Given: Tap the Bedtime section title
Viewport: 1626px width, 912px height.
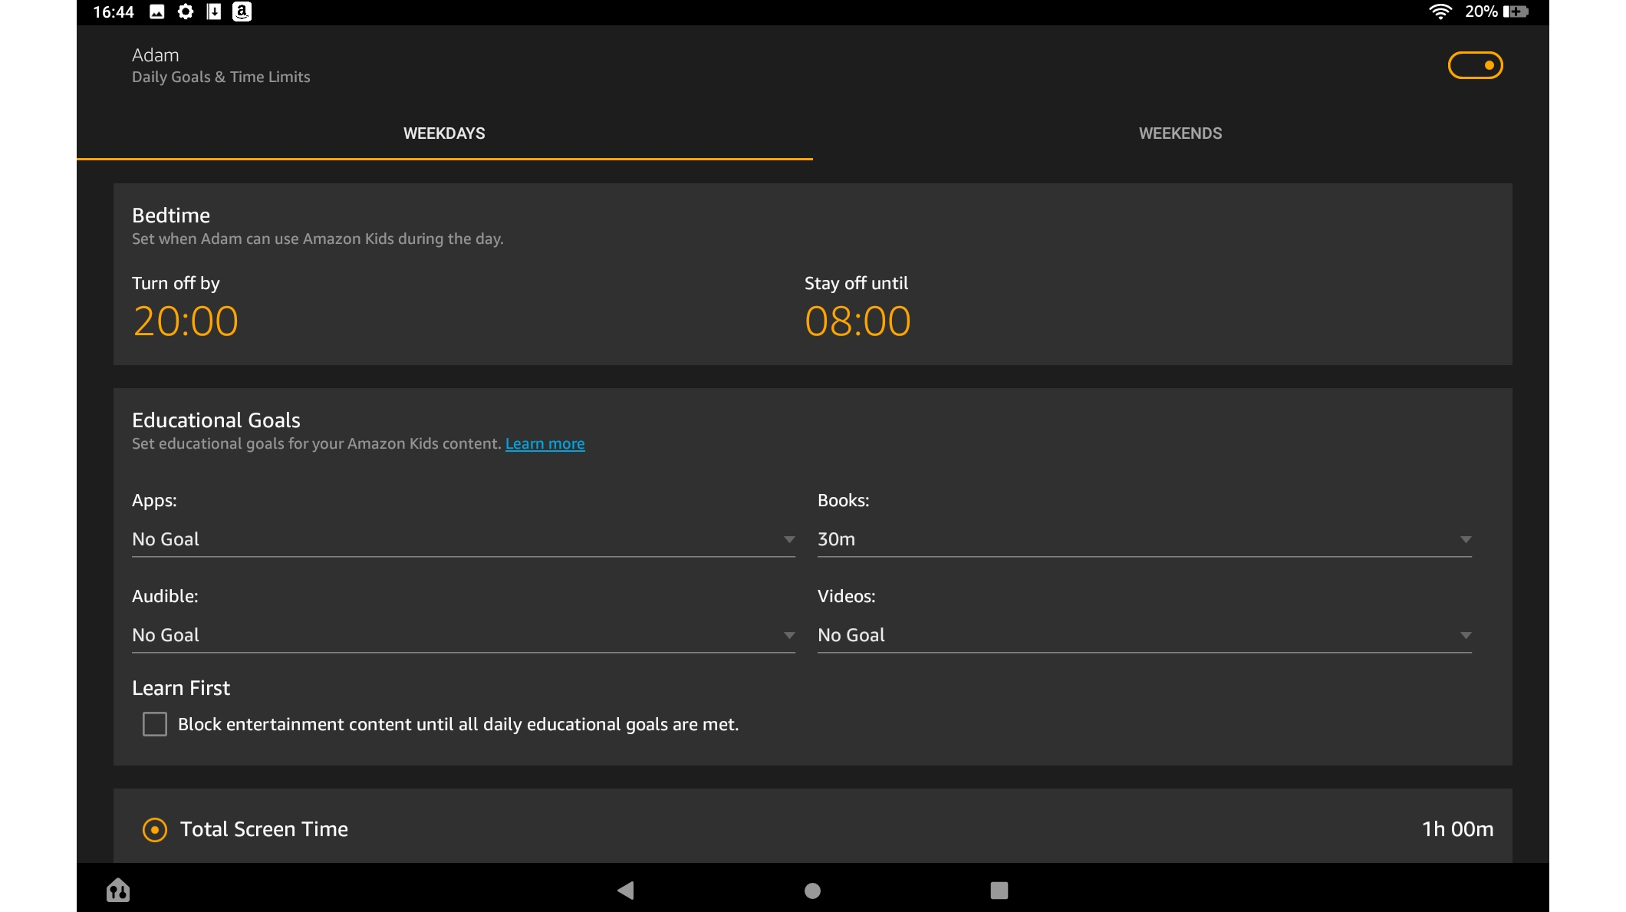Looking at the screenshot, I should (171, 216).
